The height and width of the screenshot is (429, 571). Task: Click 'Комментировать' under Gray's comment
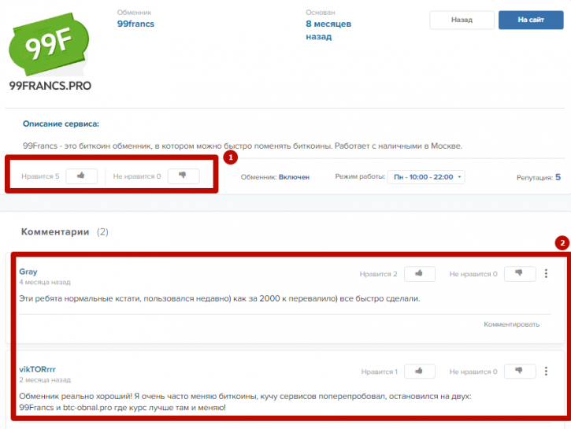pos(511,324)
